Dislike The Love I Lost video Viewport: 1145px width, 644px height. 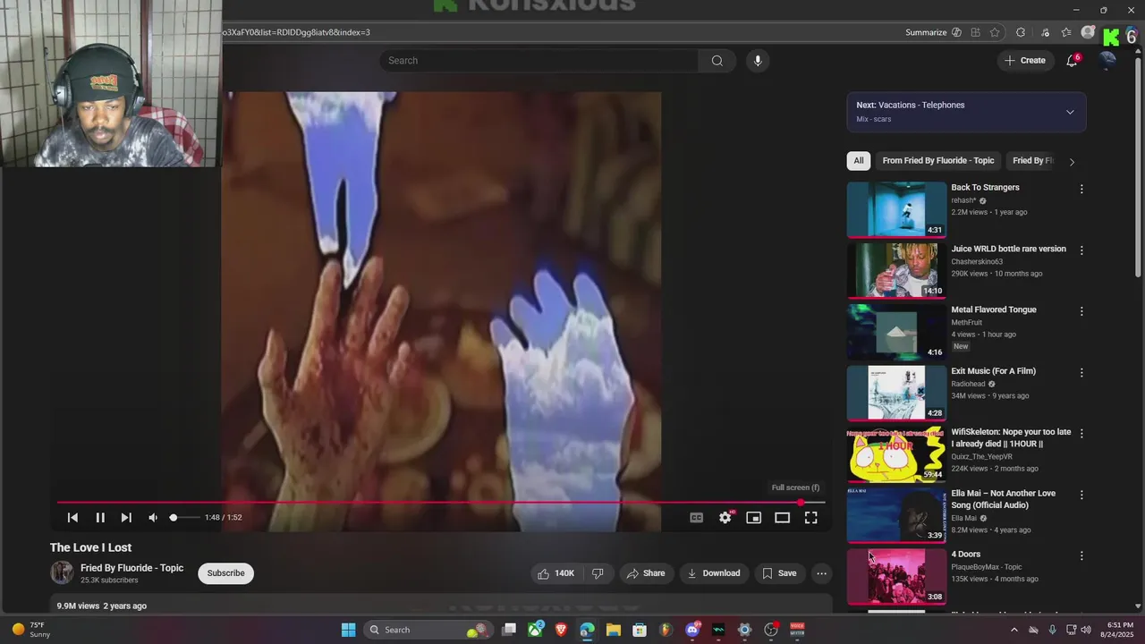click(x=598, y=573)
